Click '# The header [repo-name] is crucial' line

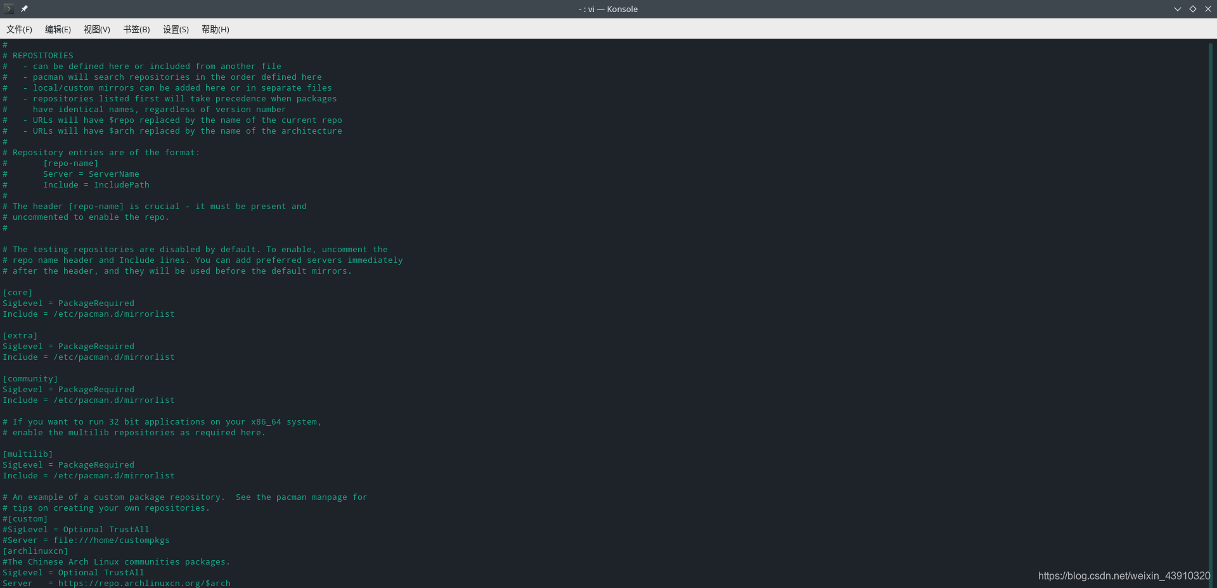pyautogui.click(x=155, y=207)
